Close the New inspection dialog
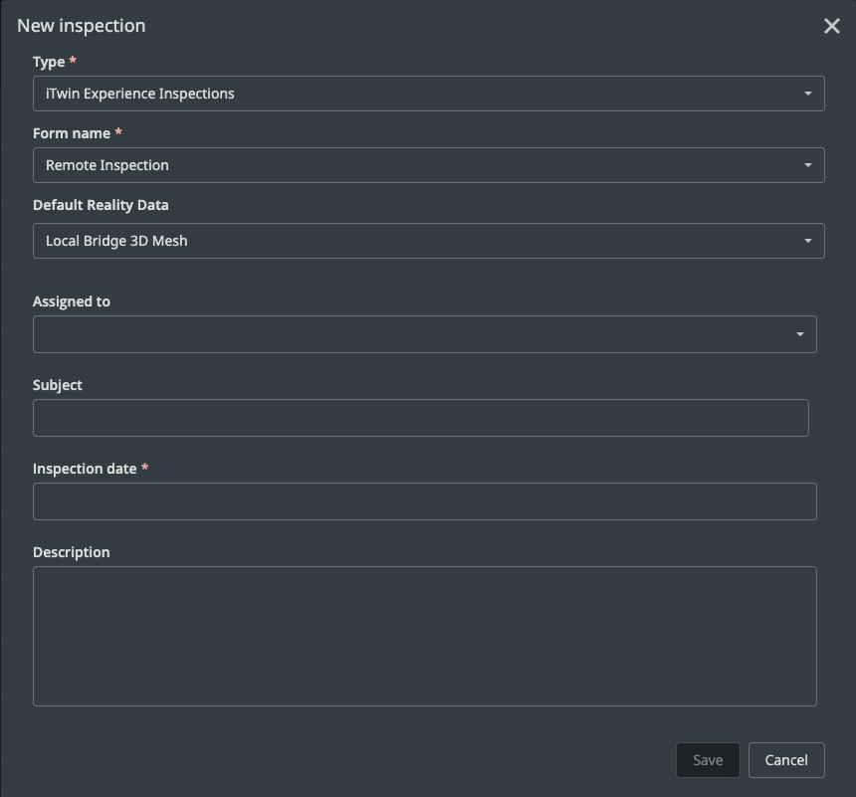856x797 pixels. [x=832, y=27]
